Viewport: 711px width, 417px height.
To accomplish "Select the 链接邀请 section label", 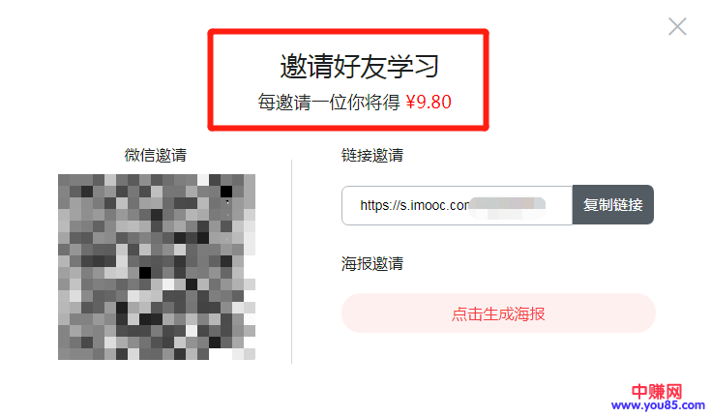I will coord(372,155).
